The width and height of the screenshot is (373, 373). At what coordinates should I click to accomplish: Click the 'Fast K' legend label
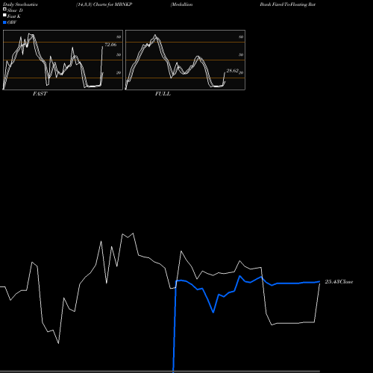(x=14, y=16)
